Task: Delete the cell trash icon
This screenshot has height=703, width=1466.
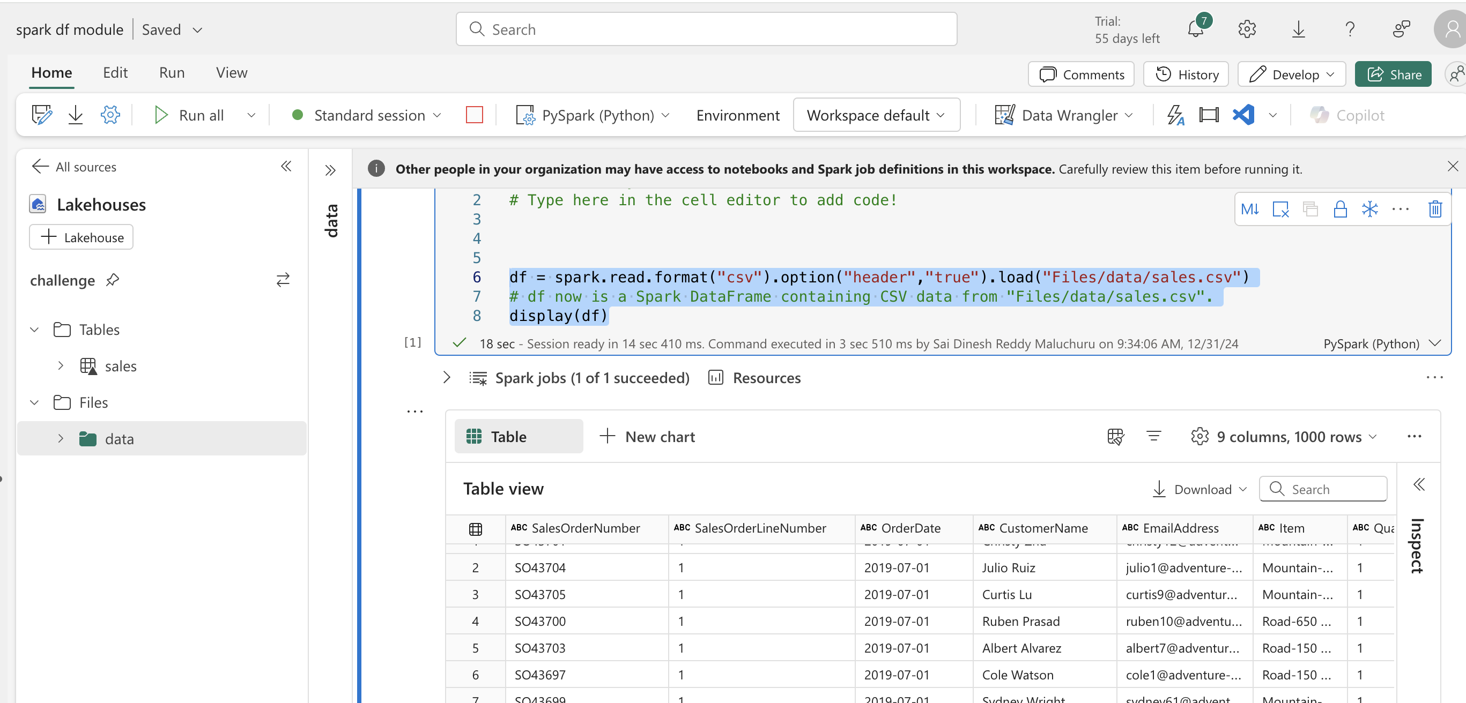Action: 1435,210
